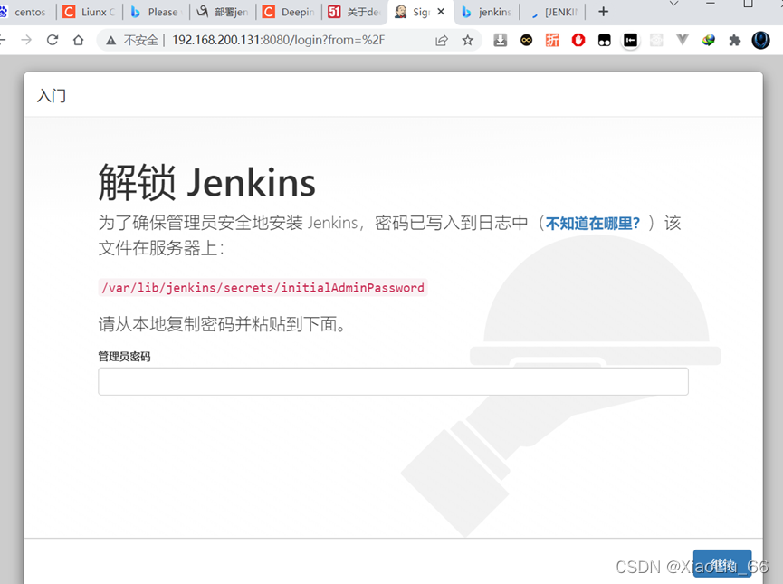
Task: Open the browser profile avatar
Action: [x=760, y=40]
